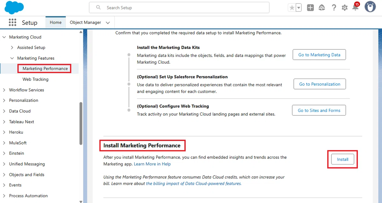Screen dimensions: 382x203
Task: Expand the MuleSoft node
Action: (4, 143)
